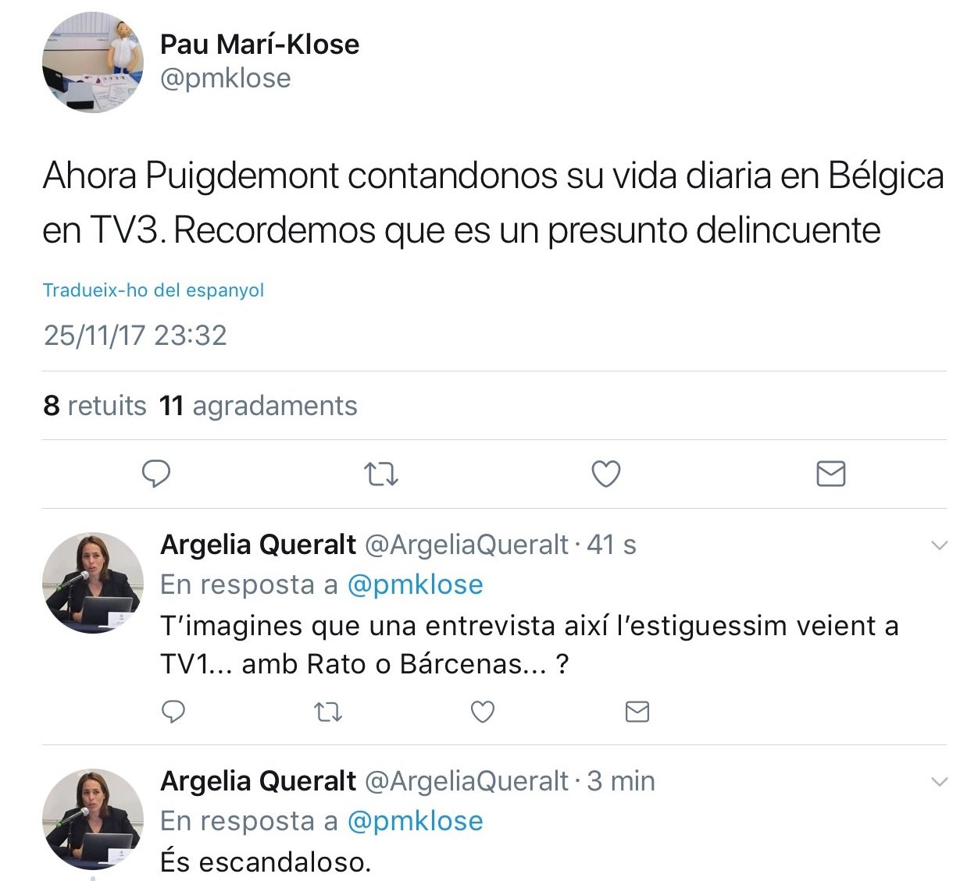View the 11 agradaments list
The image size is (960, 881).
tap(258, 406)
